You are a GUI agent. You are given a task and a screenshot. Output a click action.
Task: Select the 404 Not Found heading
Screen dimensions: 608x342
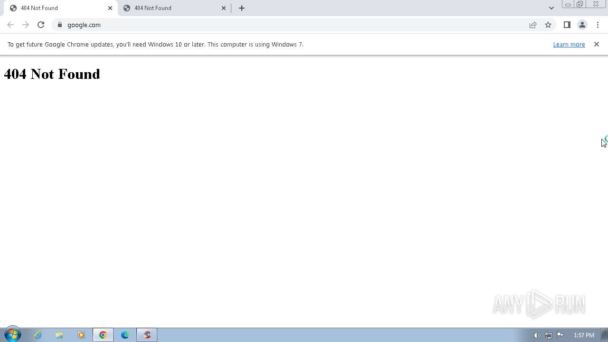pos(52,74)
